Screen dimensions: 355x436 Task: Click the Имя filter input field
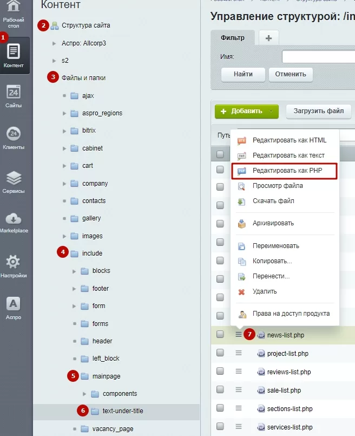click(x=318, y=57)
